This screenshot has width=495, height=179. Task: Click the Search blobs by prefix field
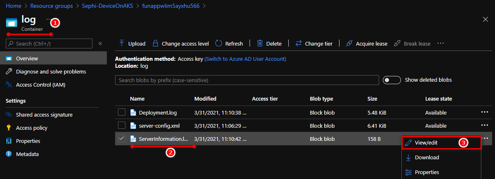click(247, 80)
